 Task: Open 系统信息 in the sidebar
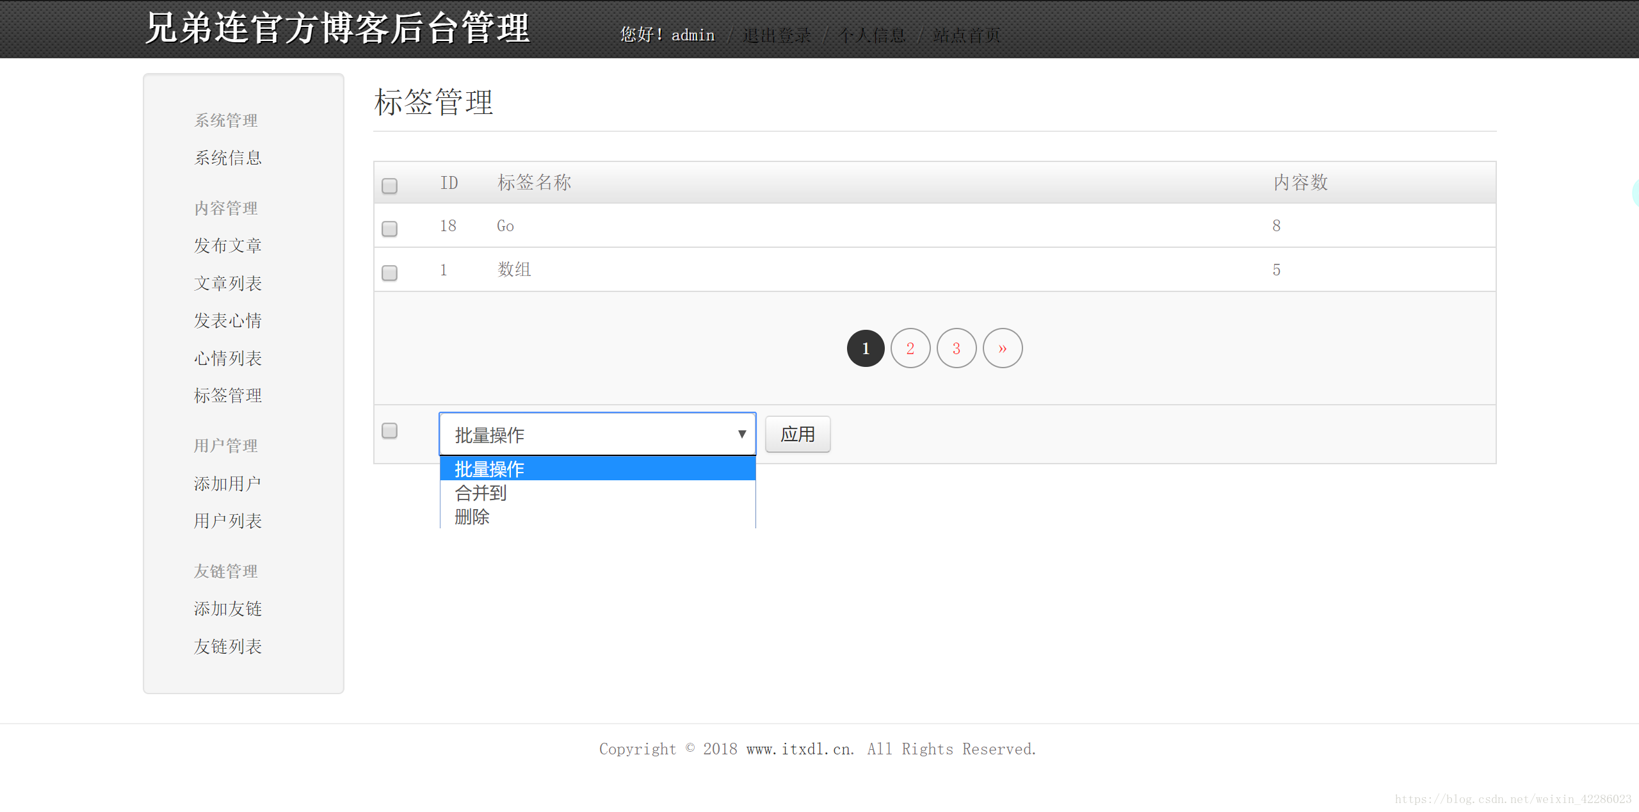228,158
